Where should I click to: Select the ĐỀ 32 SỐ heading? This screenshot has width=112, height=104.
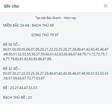coord(11,69)
